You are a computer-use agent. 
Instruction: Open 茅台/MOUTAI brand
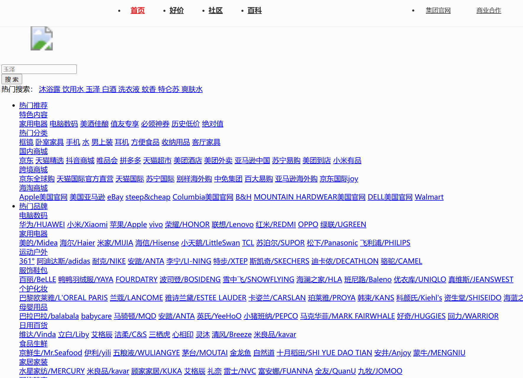click(205, 353)
